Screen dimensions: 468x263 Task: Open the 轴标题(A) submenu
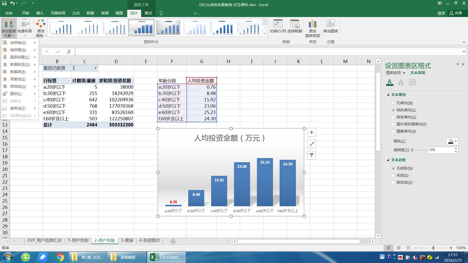click(x=20, y=50)
